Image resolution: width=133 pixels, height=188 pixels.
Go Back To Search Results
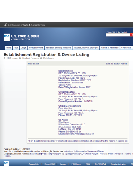(117, 64)
